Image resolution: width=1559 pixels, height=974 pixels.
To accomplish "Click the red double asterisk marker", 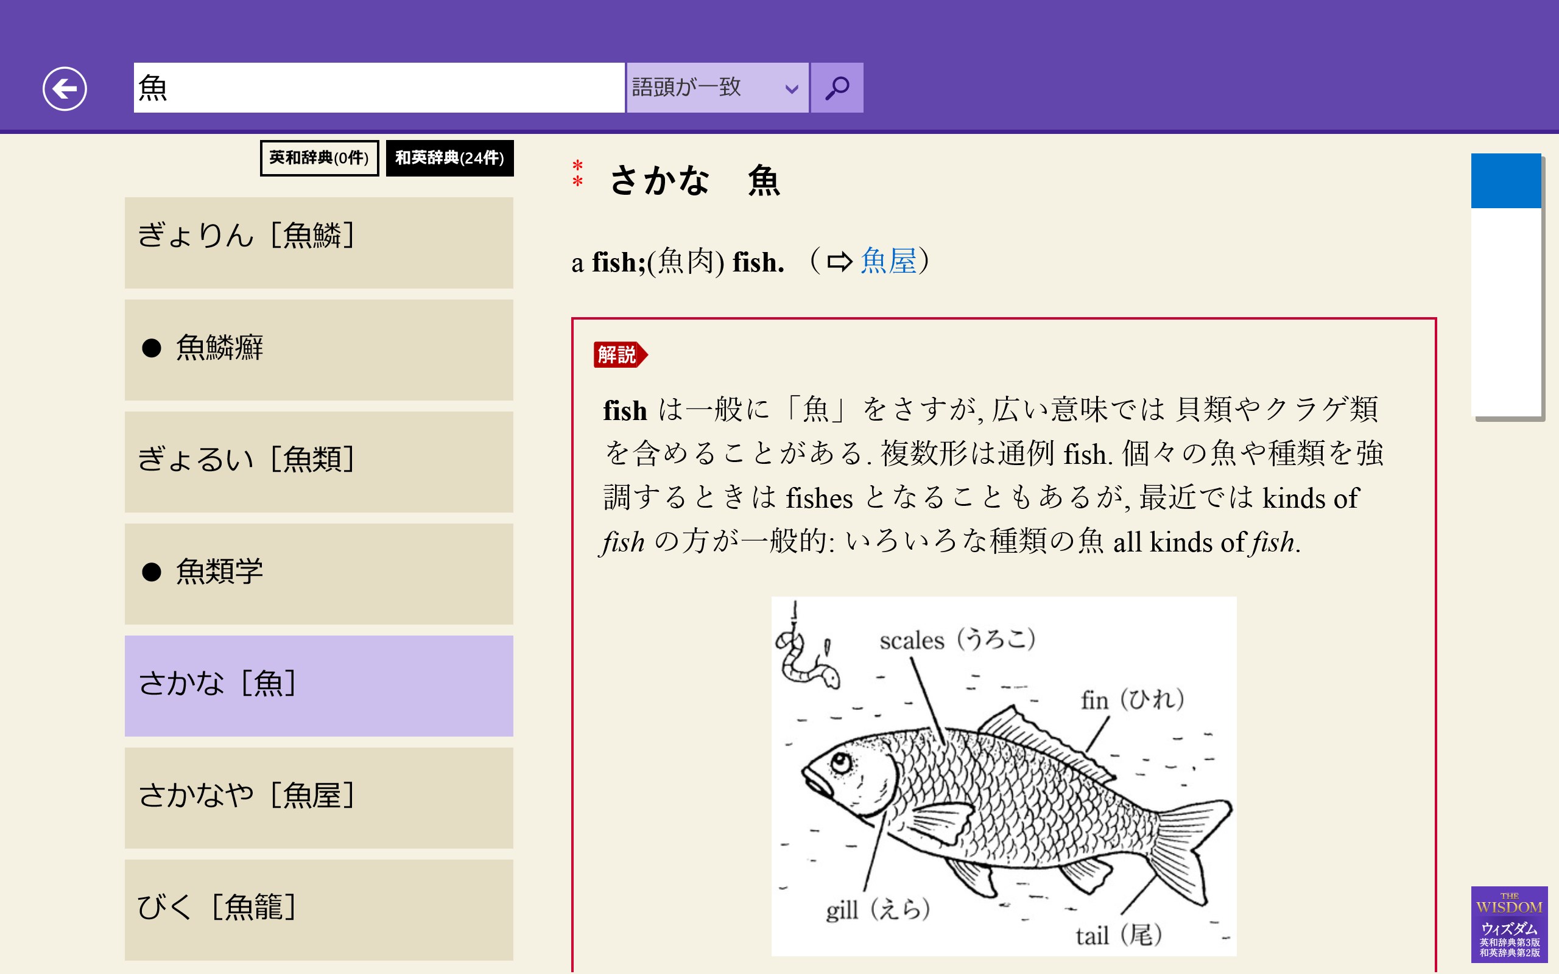I will (x=578, y=174).
